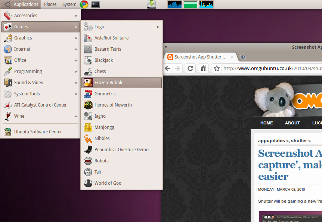
Task: Go back in the Chrome browser
Action: (x=167, y=68)
